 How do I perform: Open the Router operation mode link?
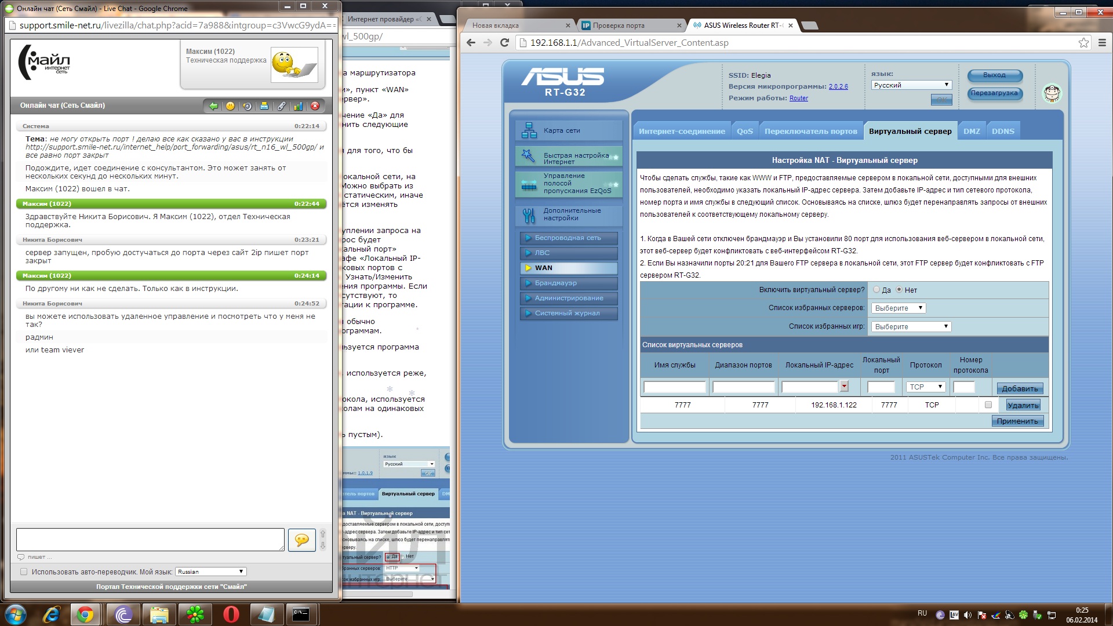(799, 99)
